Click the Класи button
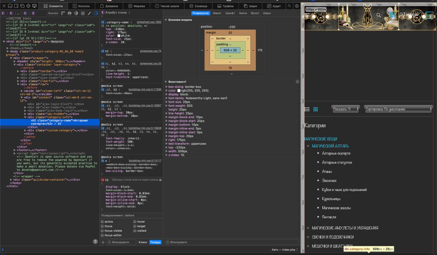 point(143,242)
